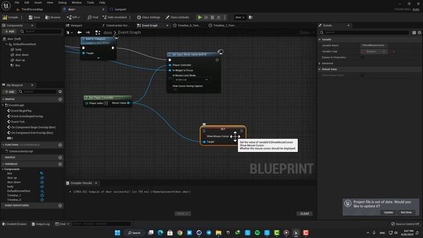
Task: Open Details panel settings gear
Action: [420, 32]
